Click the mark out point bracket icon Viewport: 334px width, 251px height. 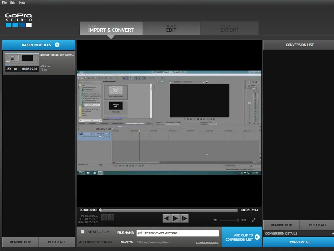pyautogui.click(x=111, y=217)
